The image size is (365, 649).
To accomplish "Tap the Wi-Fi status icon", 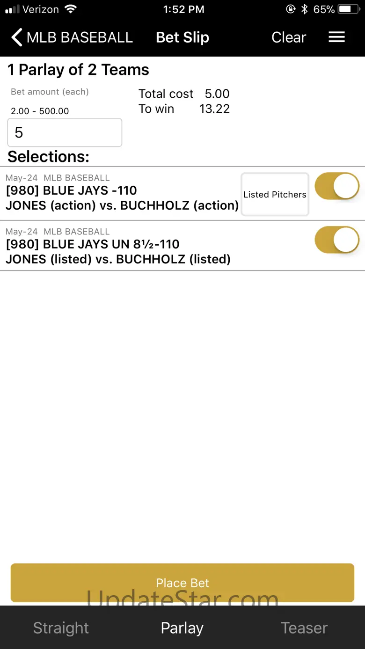I will click(71, 9).
